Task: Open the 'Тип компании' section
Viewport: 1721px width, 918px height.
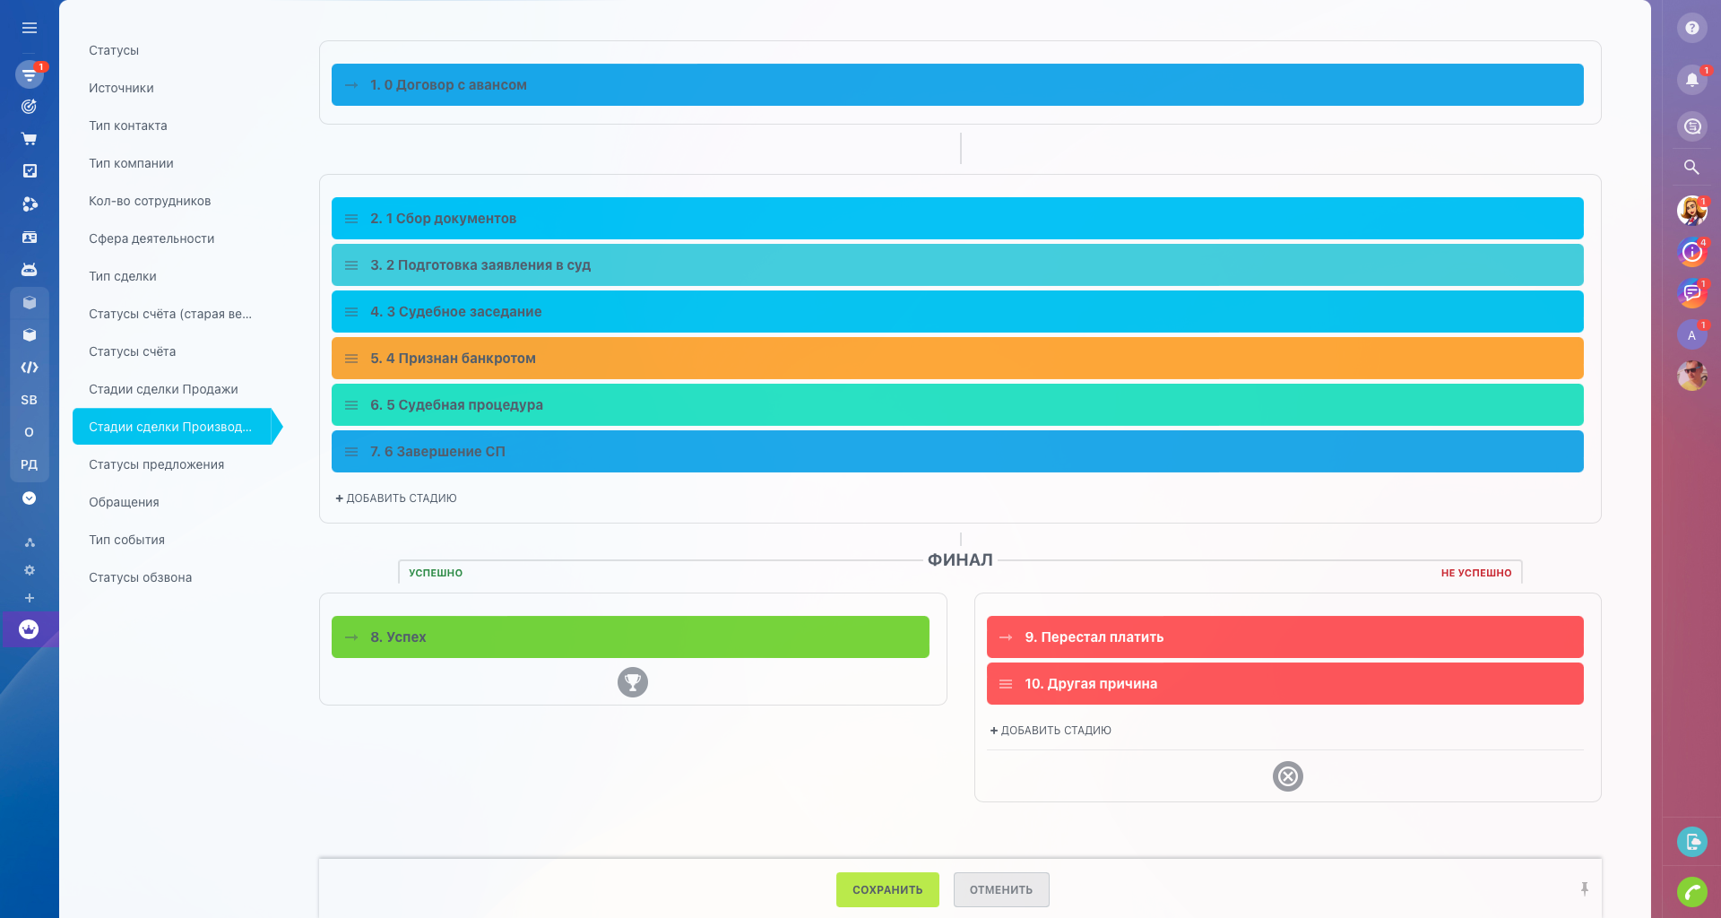Action: point(131,163)
